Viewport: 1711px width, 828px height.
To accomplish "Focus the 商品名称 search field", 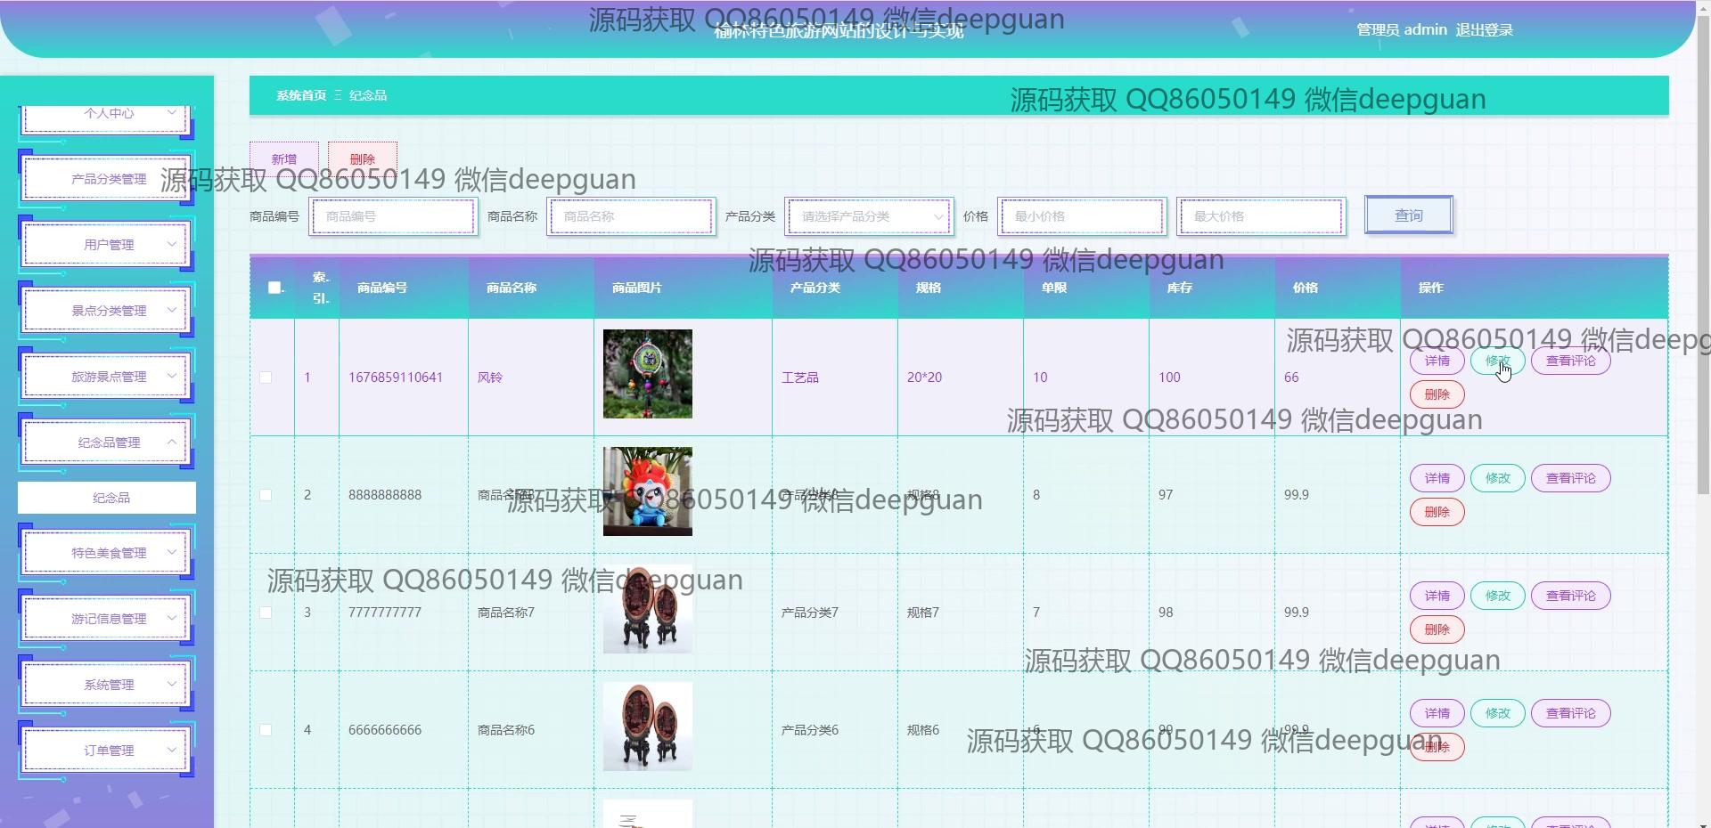I will 631,216.
